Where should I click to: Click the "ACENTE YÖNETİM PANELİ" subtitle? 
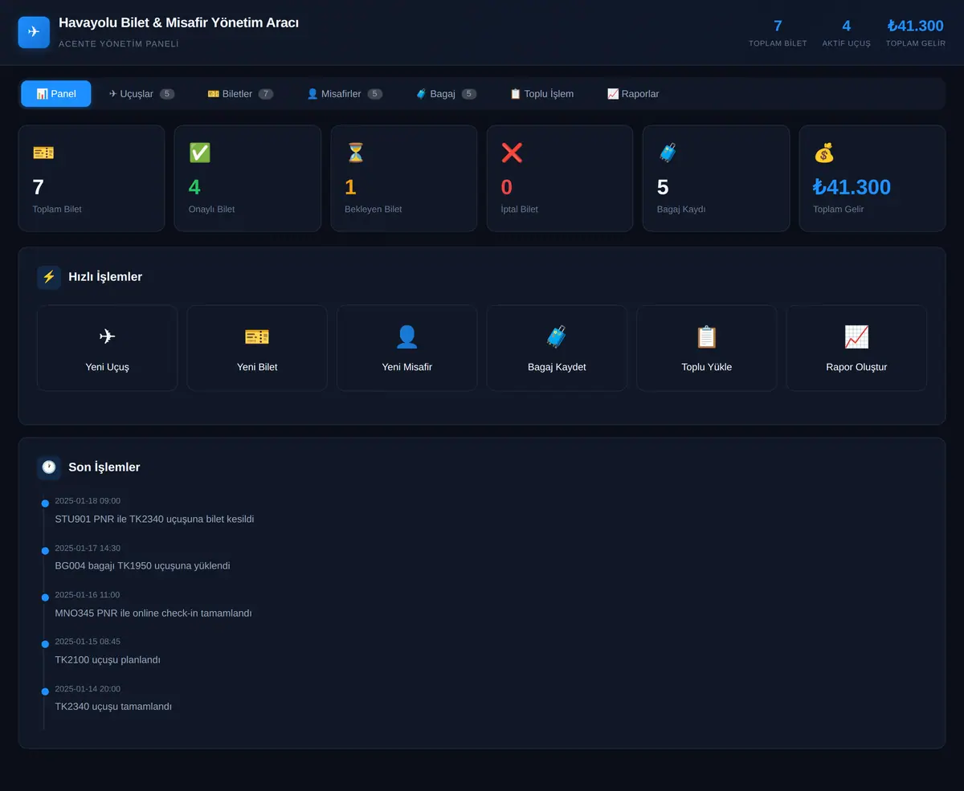coord(119,43)
